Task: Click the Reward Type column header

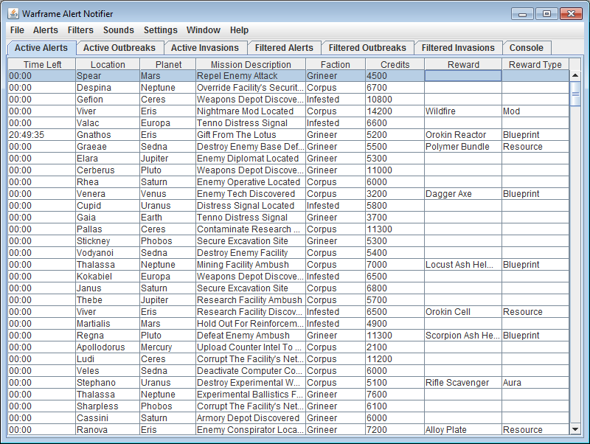Action: tap(535, 64)
